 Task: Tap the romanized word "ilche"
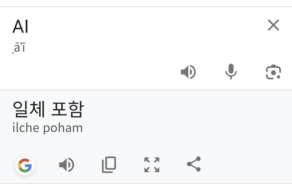click(26, 128)
